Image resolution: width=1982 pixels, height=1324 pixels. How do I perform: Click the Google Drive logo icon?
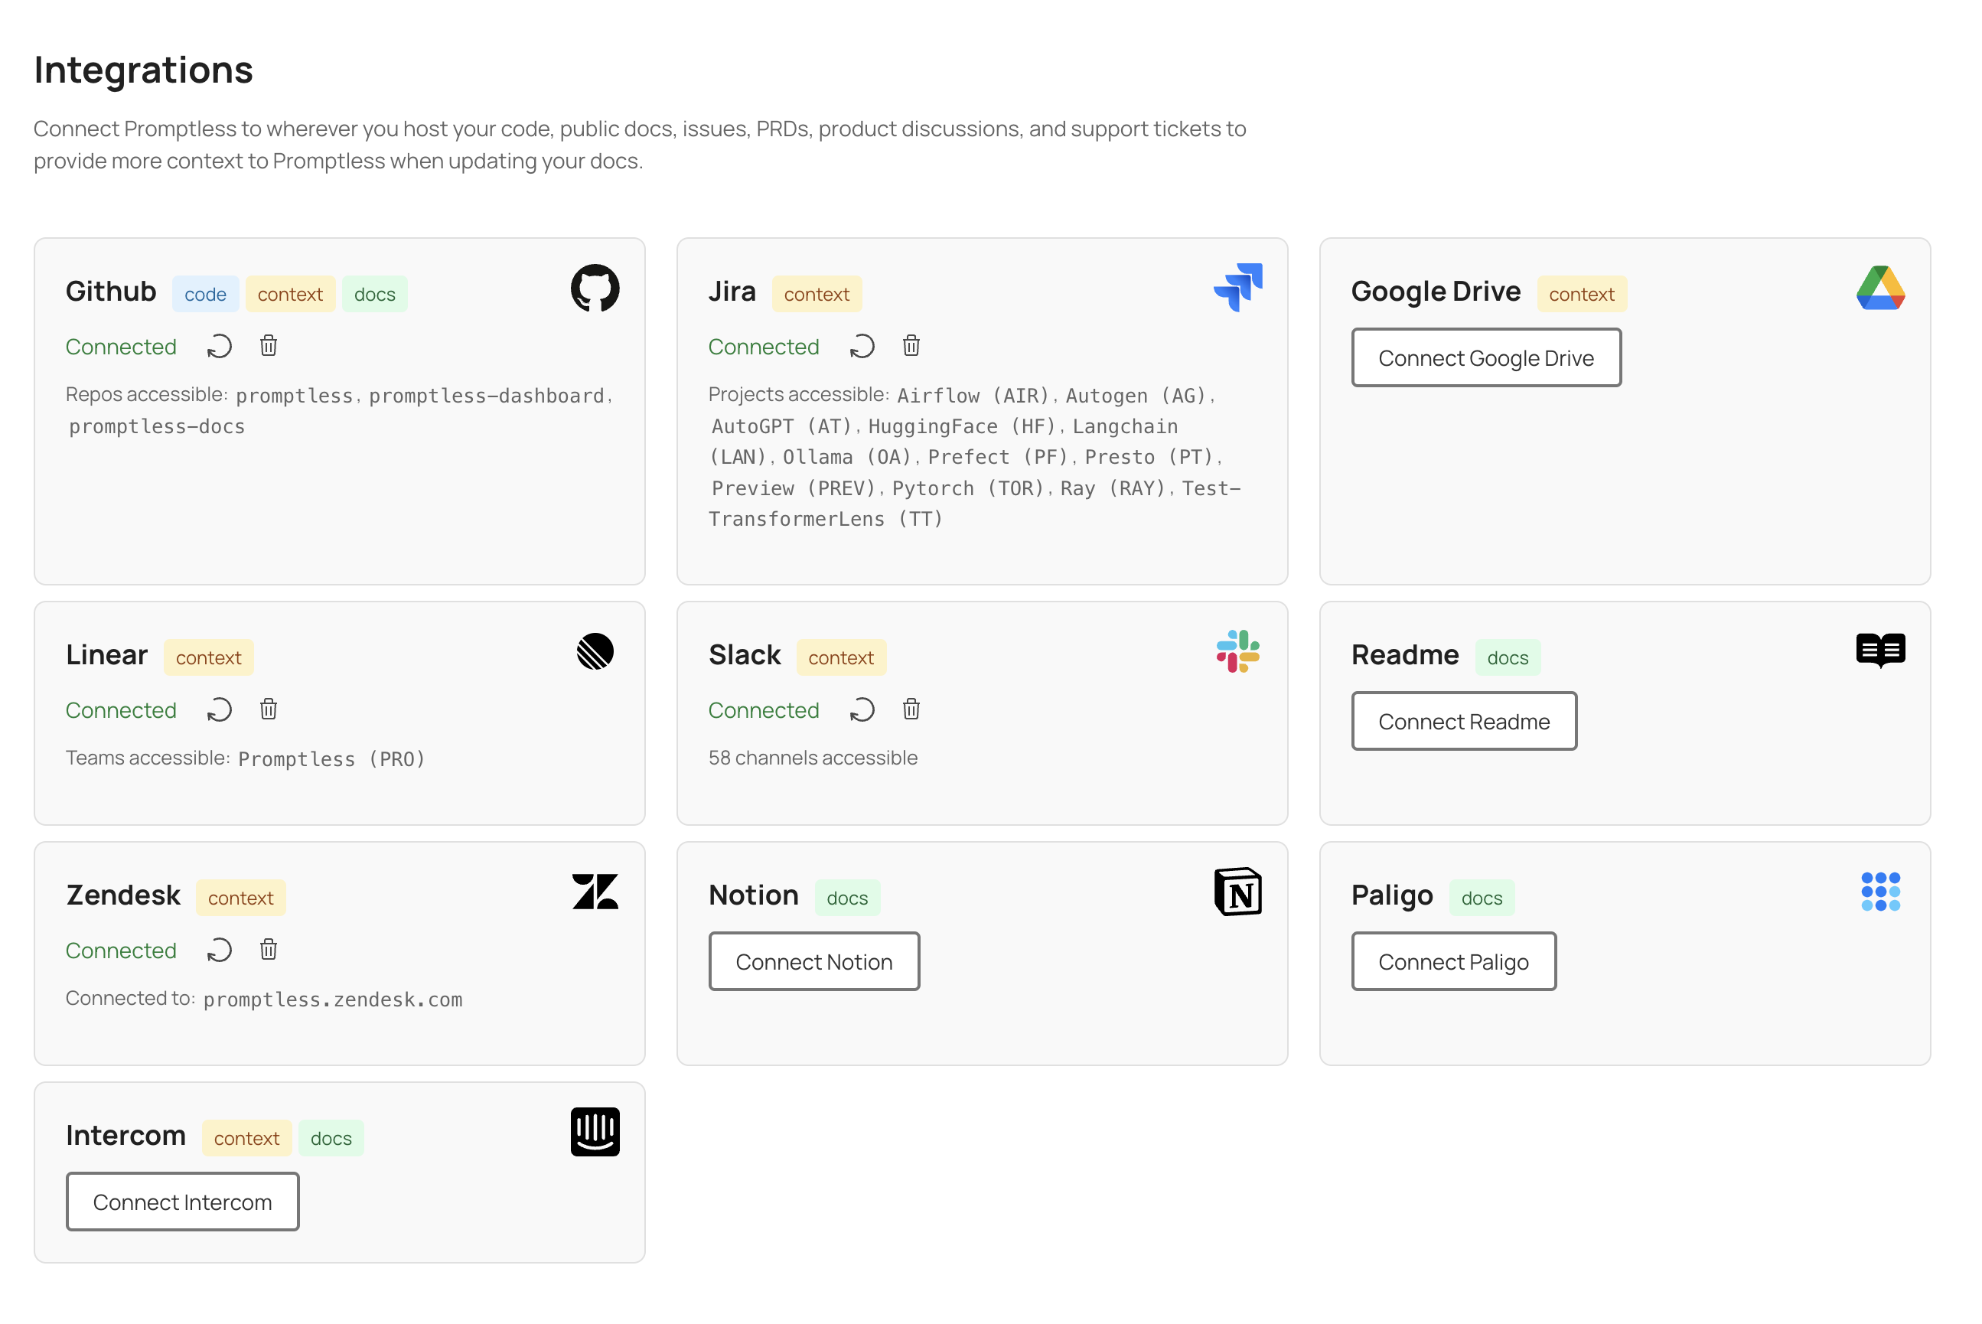(x=1881, y=289)
